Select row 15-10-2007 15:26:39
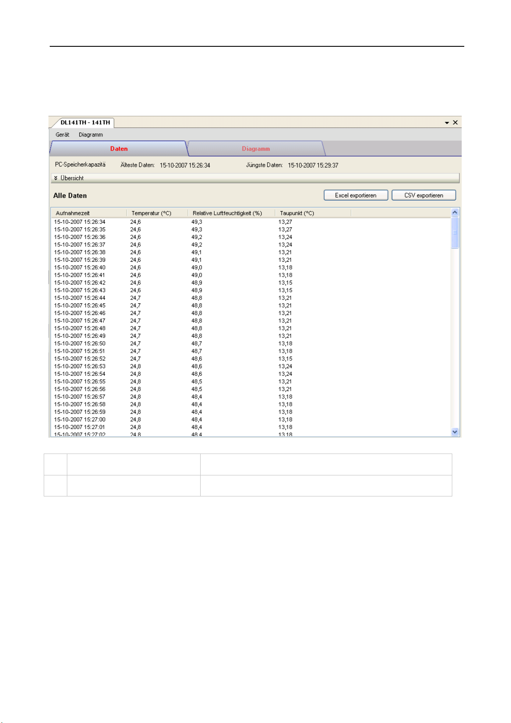The image size is (511, 723). click(x=251, y=260)
